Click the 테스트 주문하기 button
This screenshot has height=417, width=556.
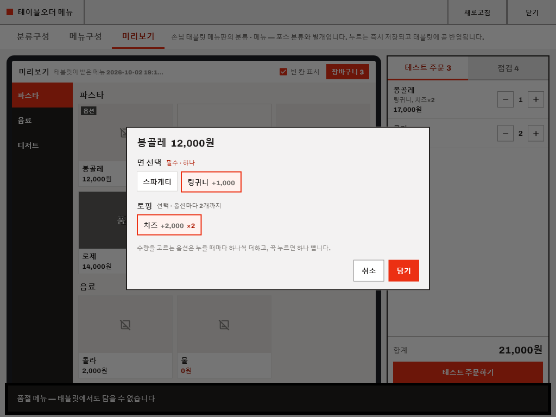[467, 372]
